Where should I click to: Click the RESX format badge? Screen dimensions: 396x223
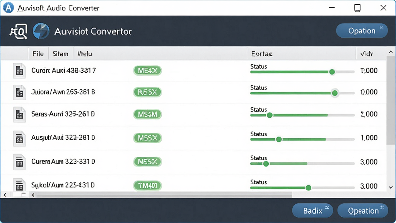click(x=147, y=92)
